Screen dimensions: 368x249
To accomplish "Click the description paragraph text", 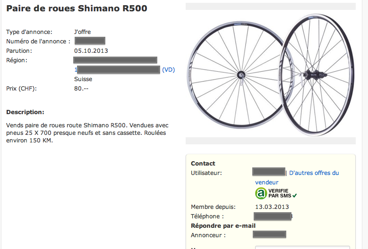I will pos(87,133).
